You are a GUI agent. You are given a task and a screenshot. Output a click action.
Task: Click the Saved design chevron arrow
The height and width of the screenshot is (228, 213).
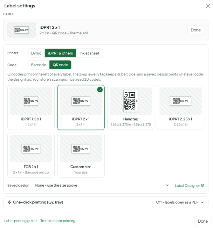click(x=167, y=185)
